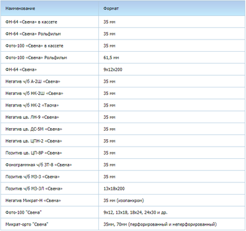This screenshot has height=231, width=246.
Task: Select Негатив ч/б А-2Ш «Свема» entry
Action: pos(33,81)
